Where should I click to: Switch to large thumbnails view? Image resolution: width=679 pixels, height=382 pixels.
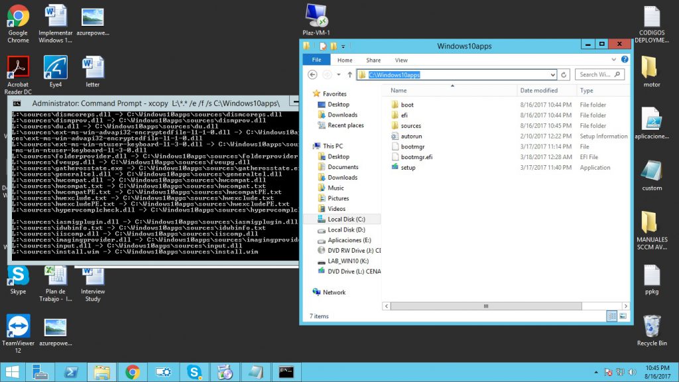[623, 316]
